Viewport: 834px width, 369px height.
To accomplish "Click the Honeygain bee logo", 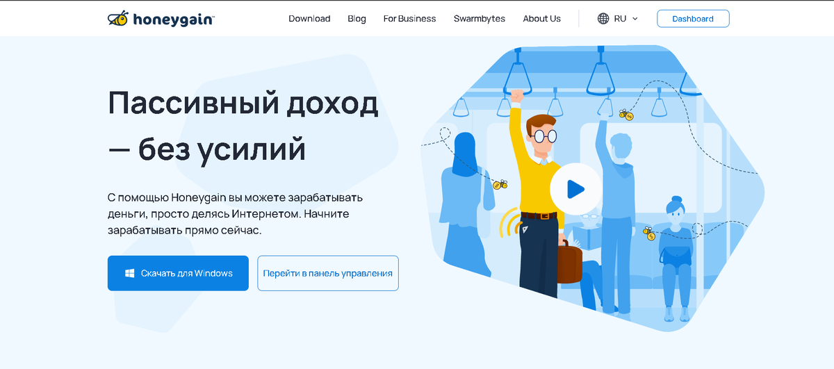I will pyautogui.click(x=161, y=18).
